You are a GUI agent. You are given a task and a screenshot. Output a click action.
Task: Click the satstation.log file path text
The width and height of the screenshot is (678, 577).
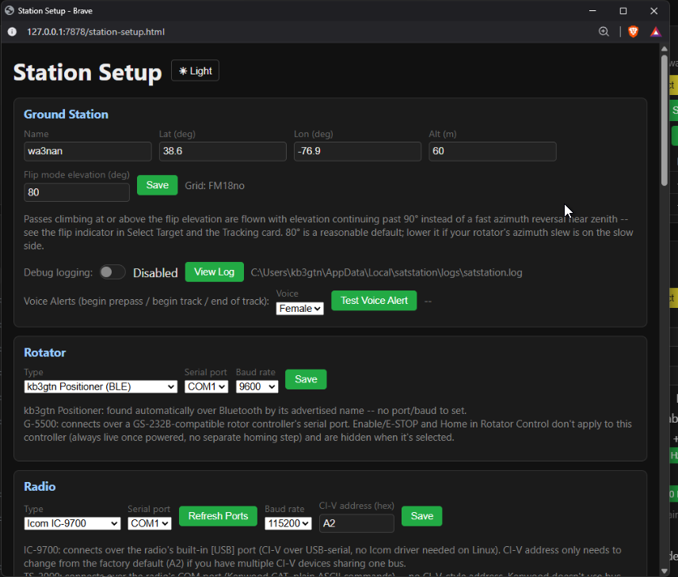coord(387,273)
